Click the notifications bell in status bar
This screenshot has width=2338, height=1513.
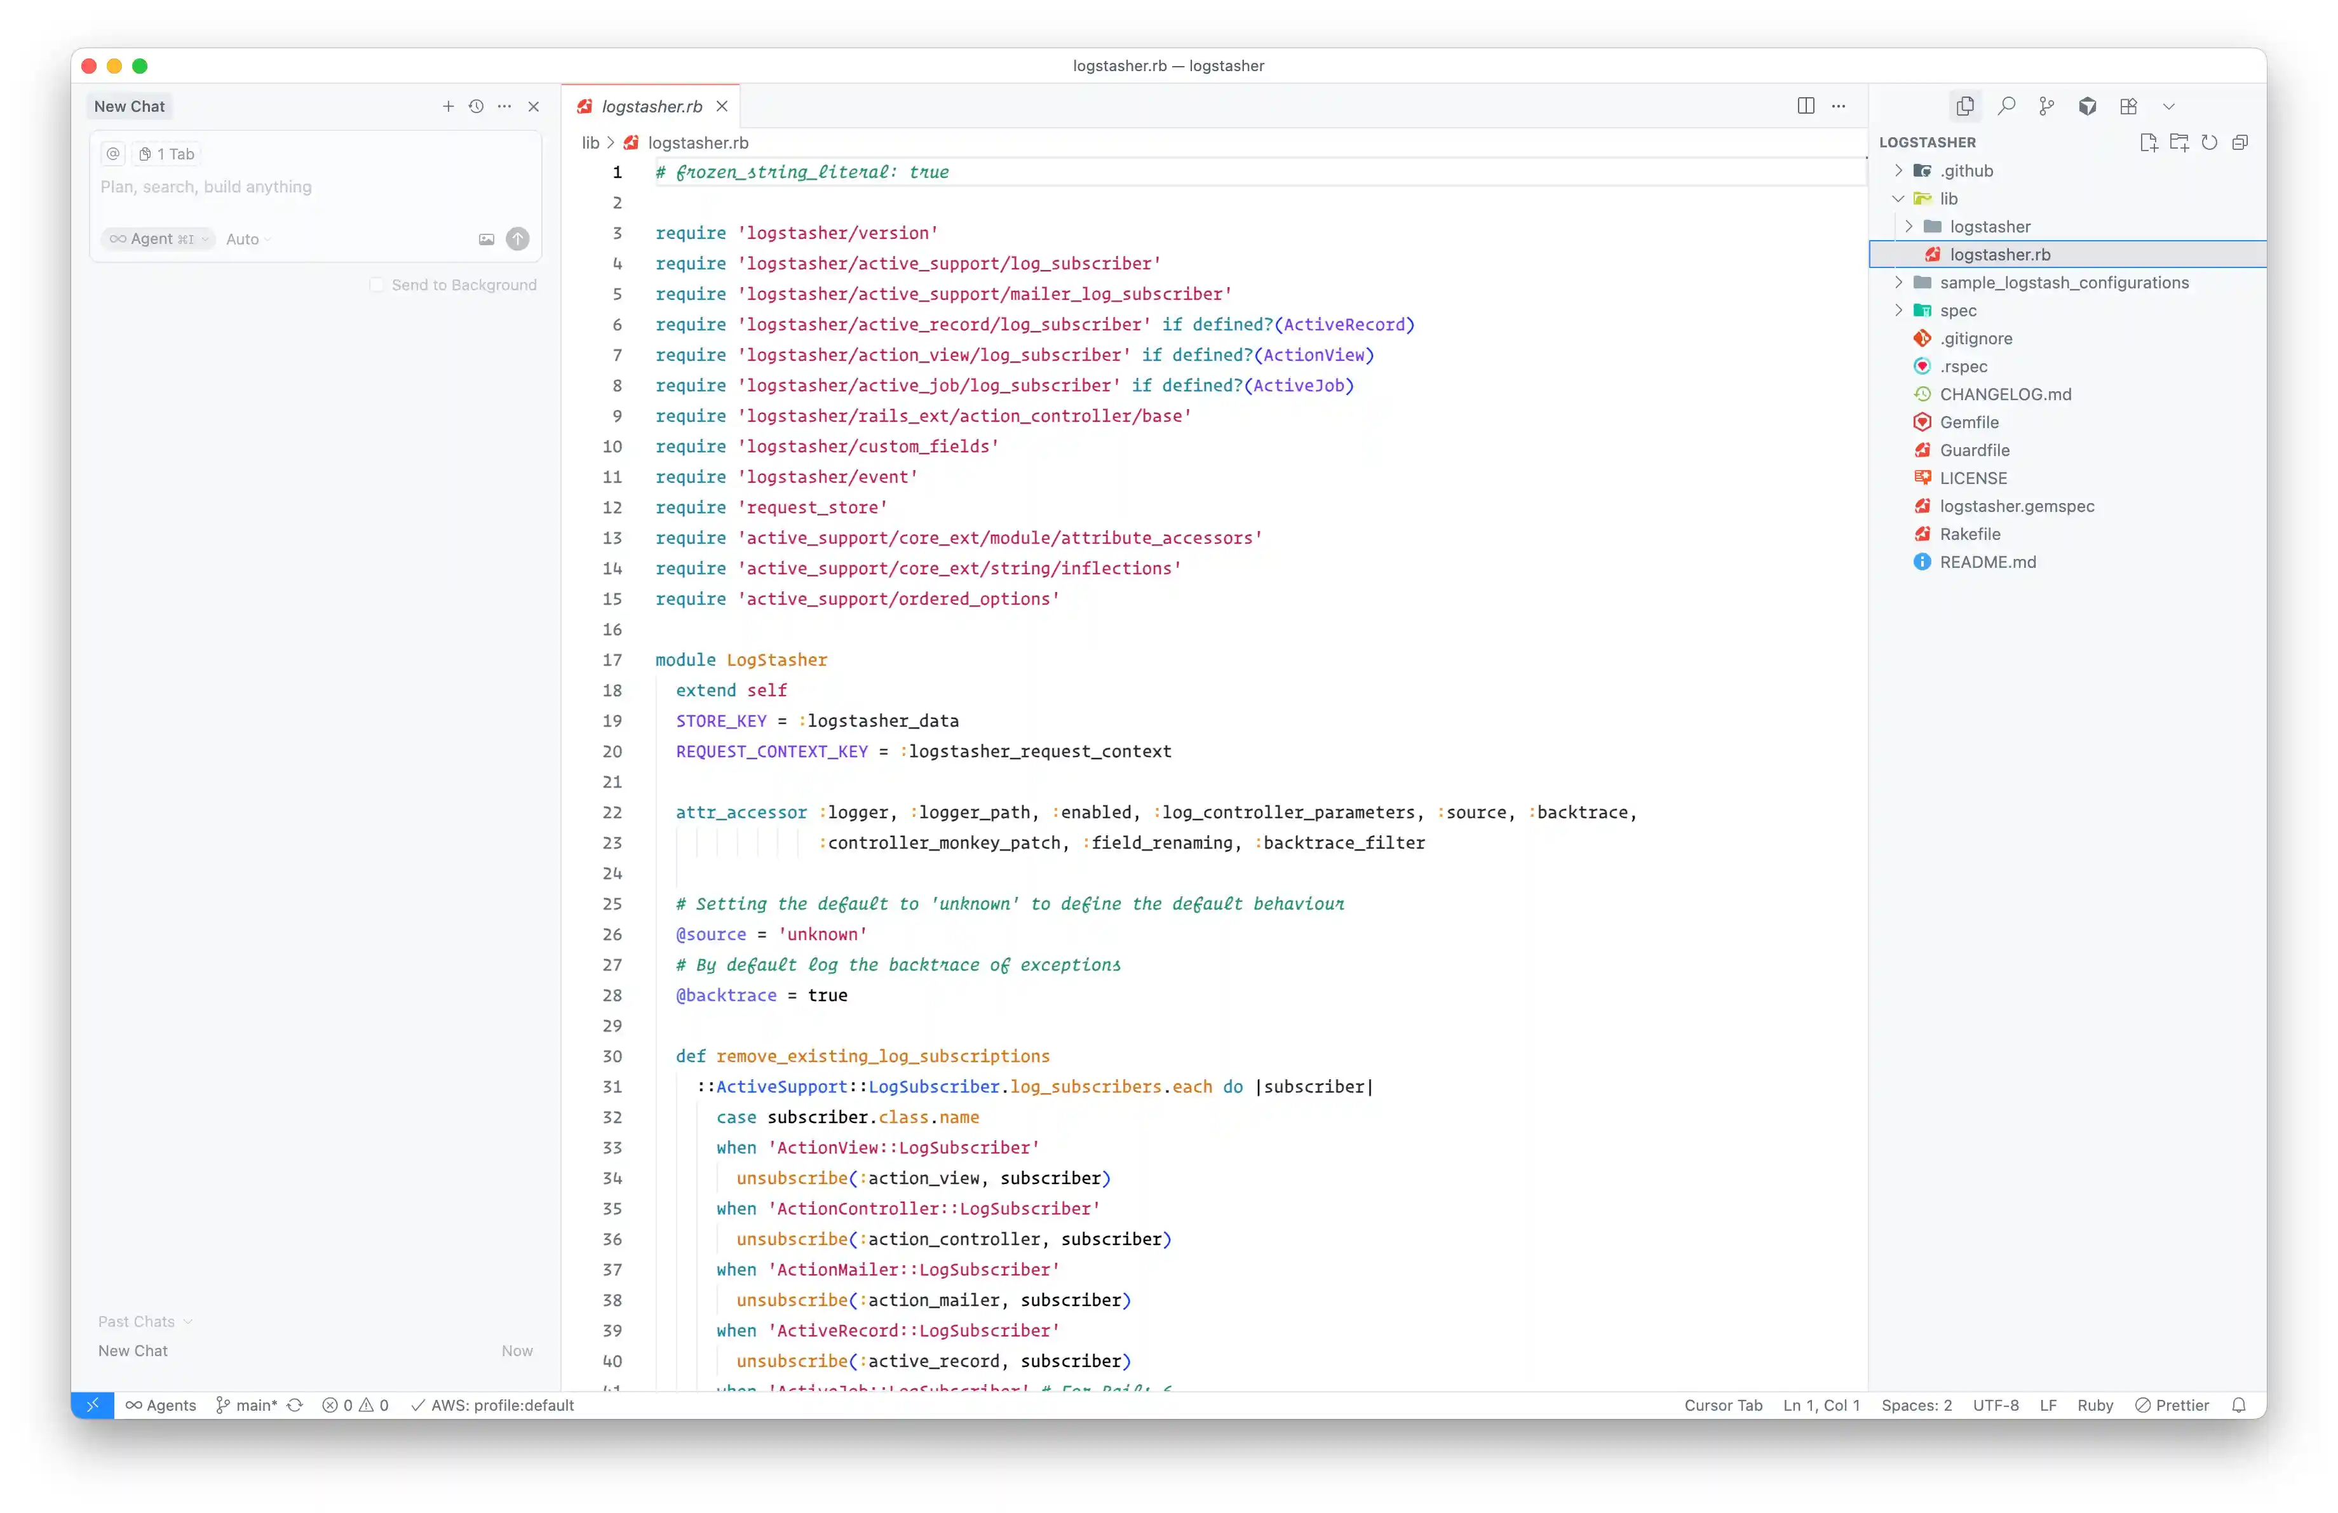[2239, 1405]
